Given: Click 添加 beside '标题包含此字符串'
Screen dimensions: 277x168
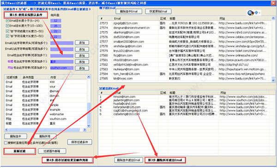Looking at the screenshot, I should point(82,62).
